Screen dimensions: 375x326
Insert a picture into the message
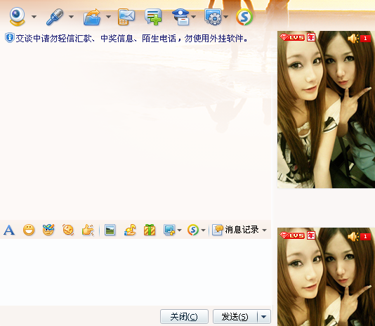pyautogui.click(x=110, y=230)
